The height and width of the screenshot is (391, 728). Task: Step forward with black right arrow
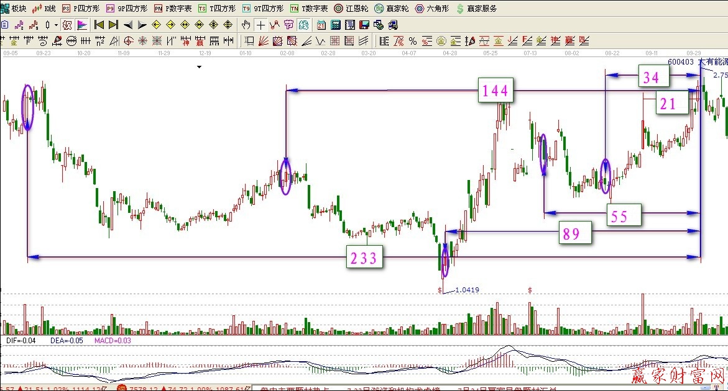(142, 25)
